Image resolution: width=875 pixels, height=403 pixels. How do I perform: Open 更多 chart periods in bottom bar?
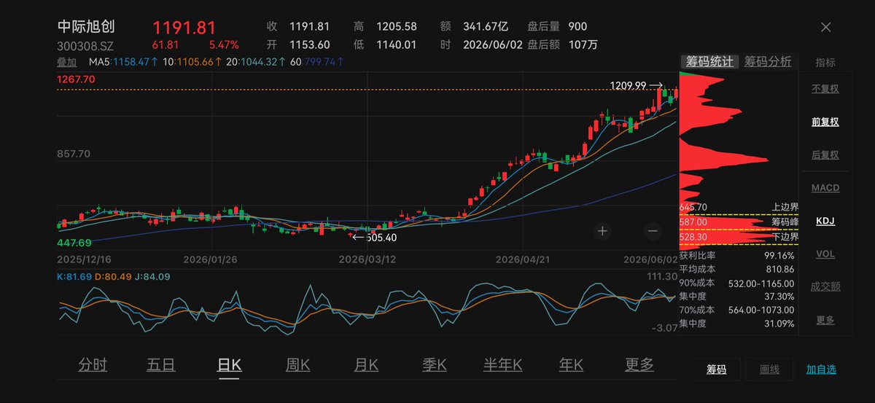639,365
